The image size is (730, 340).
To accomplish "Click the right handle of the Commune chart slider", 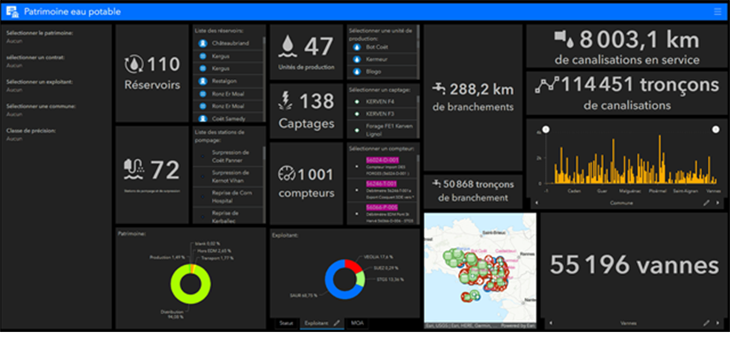I will pos(715,130).
